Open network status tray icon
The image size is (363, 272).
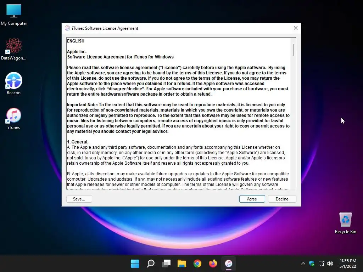click(321, 263)
